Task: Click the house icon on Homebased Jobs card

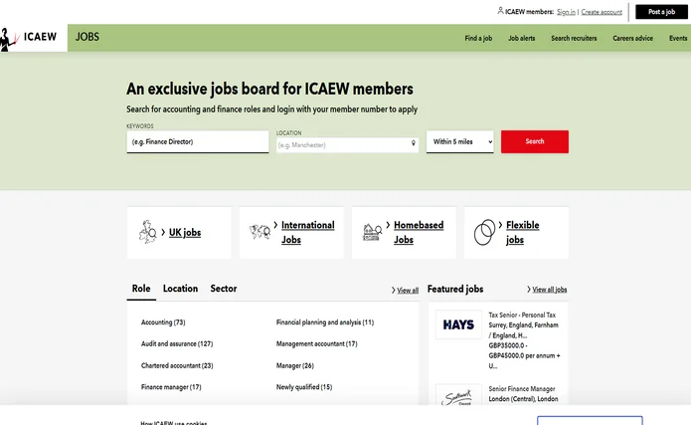Action: [x=372, y=232]
